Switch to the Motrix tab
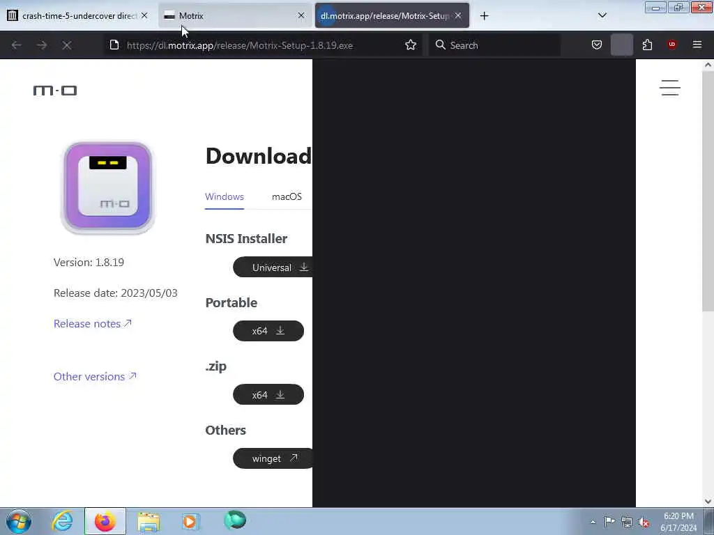Viewport: 714px width, 535px height. point(235,15)
